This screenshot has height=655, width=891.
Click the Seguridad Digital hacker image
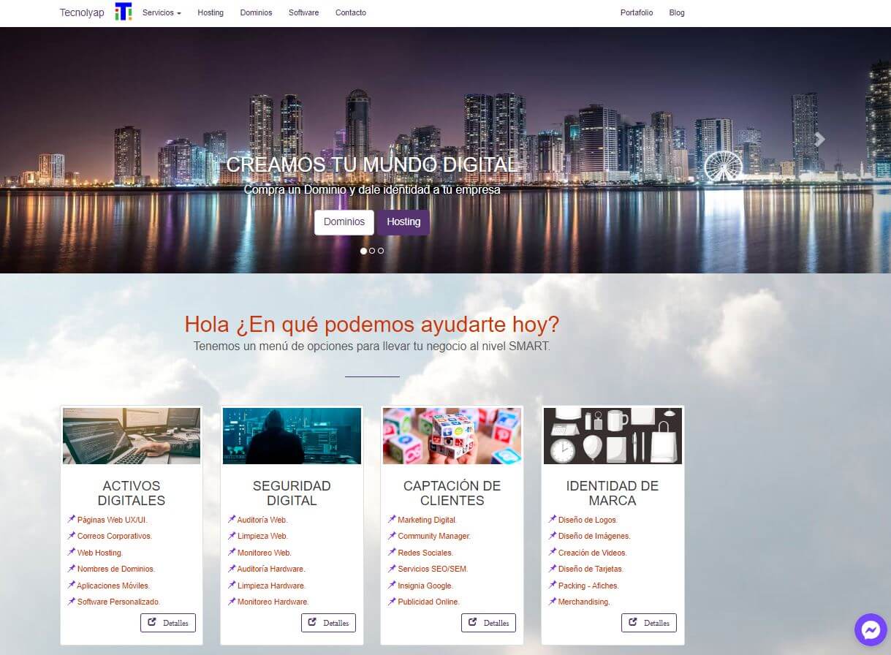pos(292,436)
